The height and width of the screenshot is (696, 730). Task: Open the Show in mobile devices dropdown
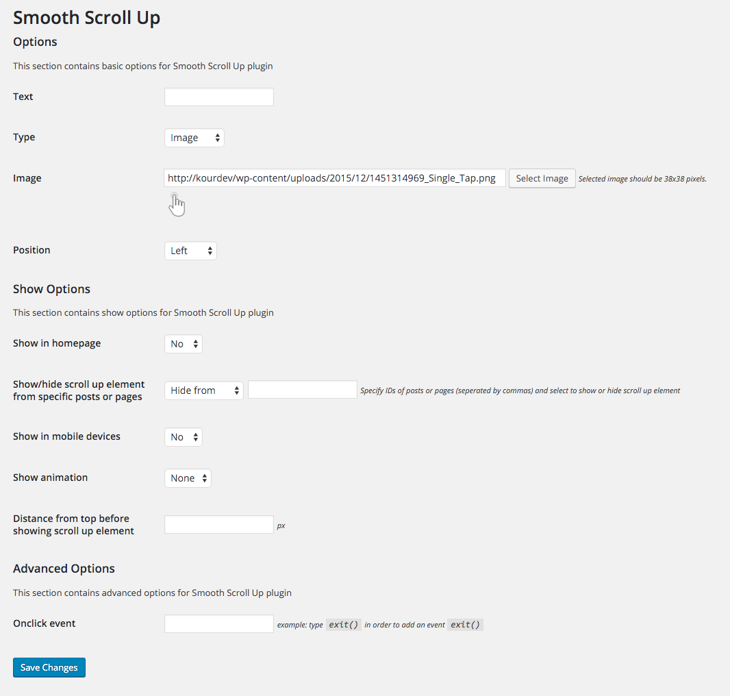184,437
